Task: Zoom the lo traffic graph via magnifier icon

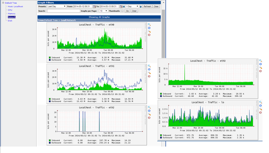Action: click(260, 102)
